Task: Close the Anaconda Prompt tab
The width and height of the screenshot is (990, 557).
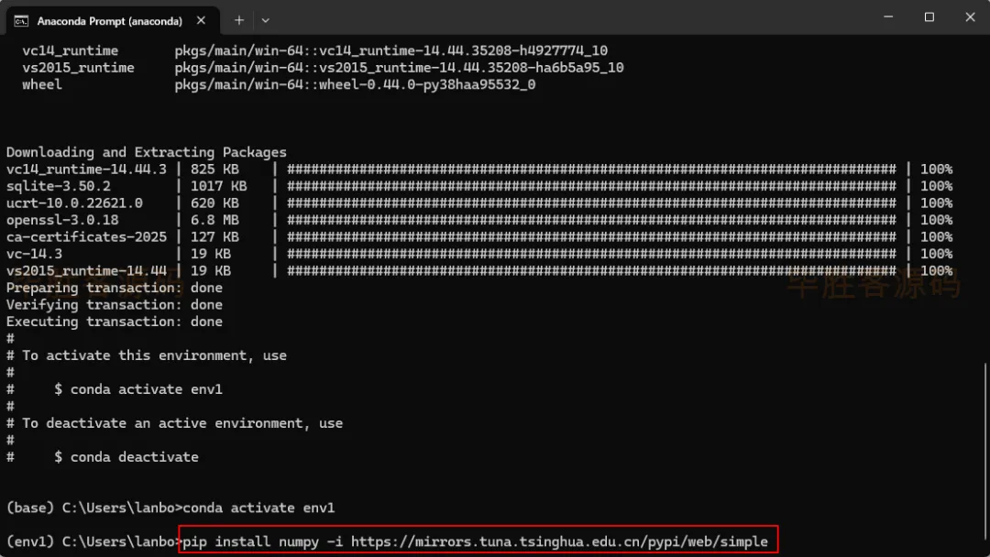Action: 201,21
